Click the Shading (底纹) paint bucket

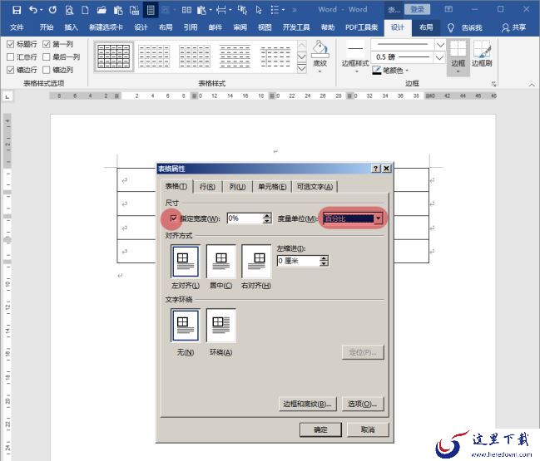coord(320,49)
